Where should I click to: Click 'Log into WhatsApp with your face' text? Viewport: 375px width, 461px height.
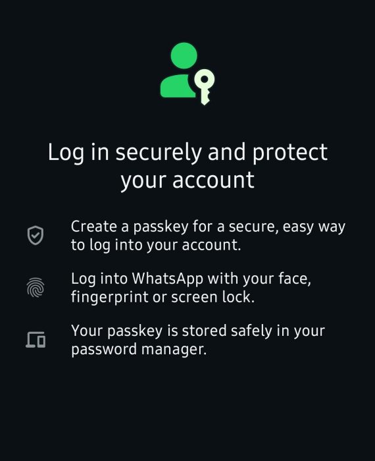[191, 279]
